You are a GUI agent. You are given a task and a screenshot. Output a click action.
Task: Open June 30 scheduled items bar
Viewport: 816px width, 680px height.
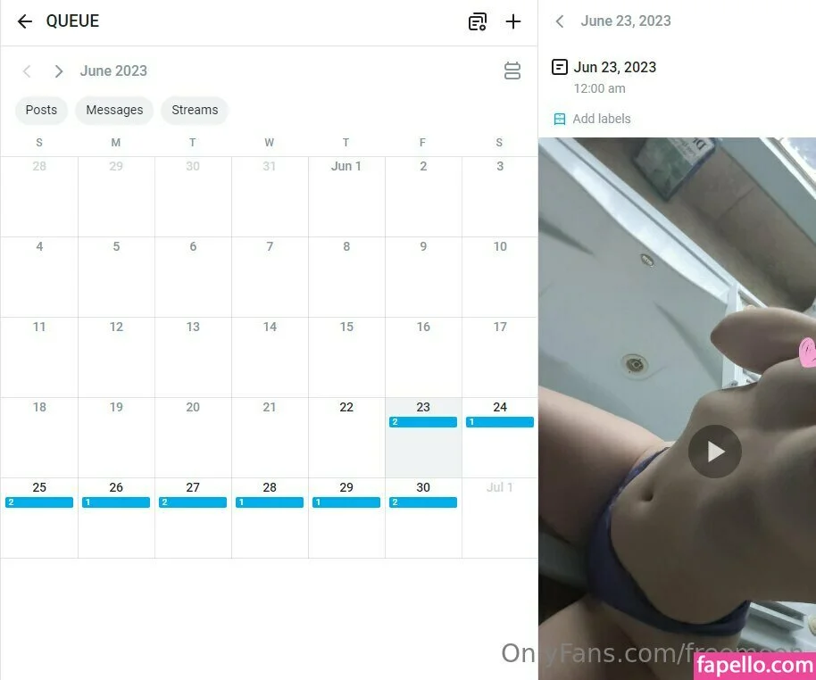coord(423,502)
